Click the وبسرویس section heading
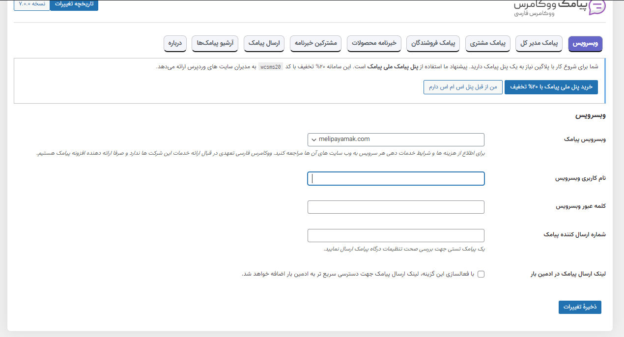 [x=591, y=116]
